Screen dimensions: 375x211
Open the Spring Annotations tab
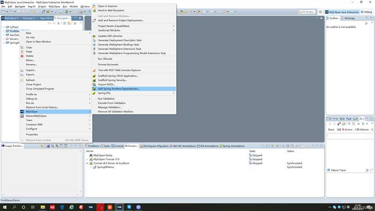point(232,146)
